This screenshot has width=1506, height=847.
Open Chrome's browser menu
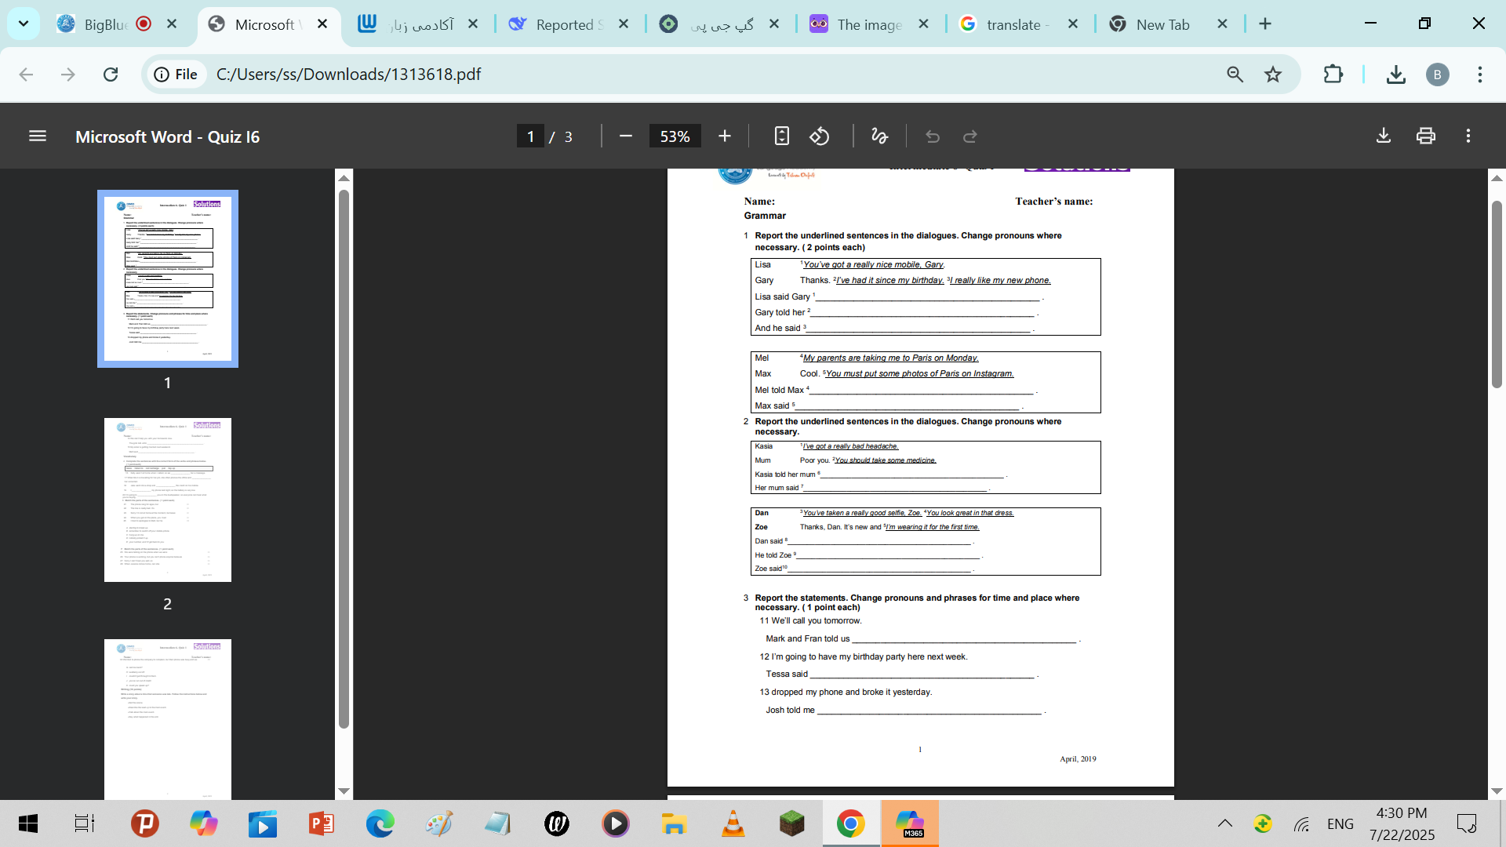click(x=1481, y=75)
